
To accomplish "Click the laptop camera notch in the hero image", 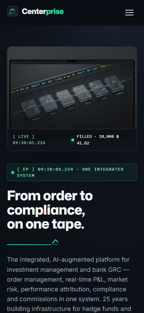I will click(x=72, y=61).
